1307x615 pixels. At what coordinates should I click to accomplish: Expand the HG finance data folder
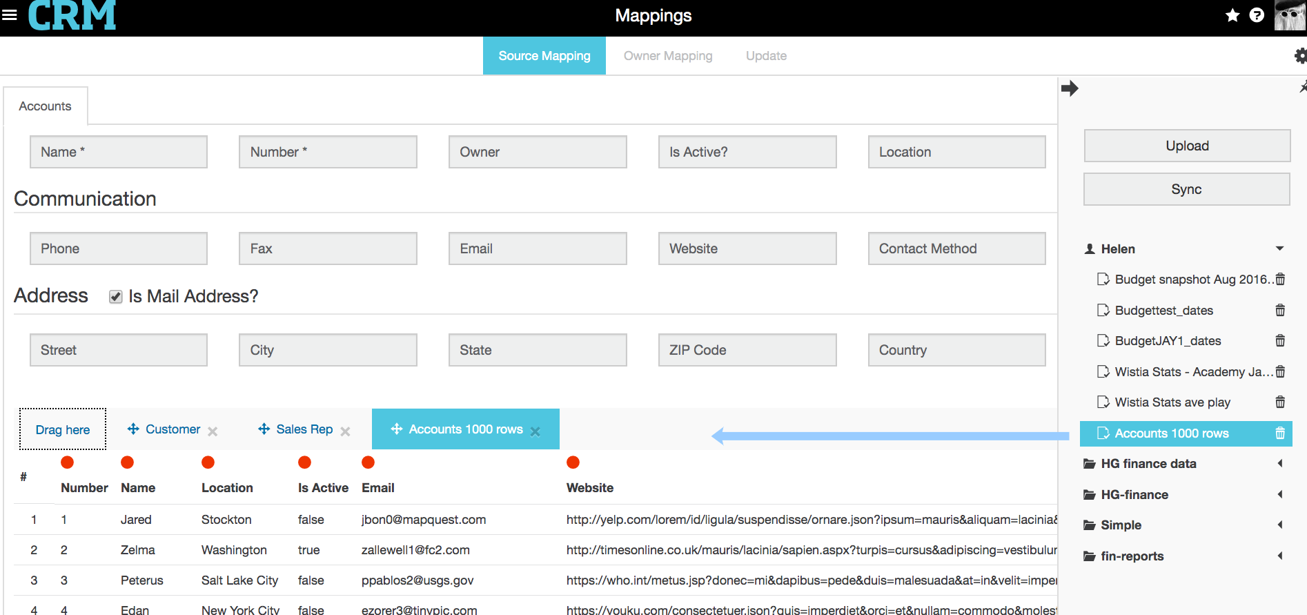1279,464
